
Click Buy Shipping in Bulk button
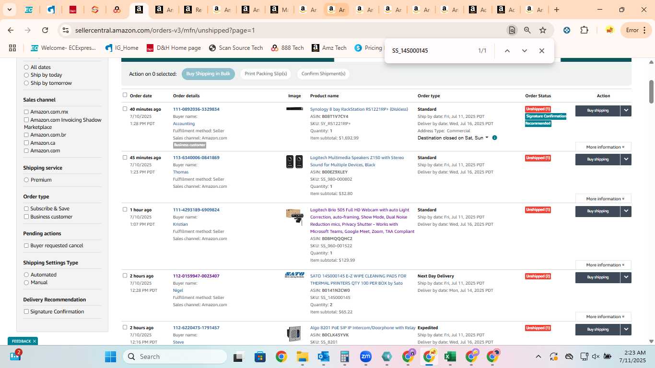point(208,74)
